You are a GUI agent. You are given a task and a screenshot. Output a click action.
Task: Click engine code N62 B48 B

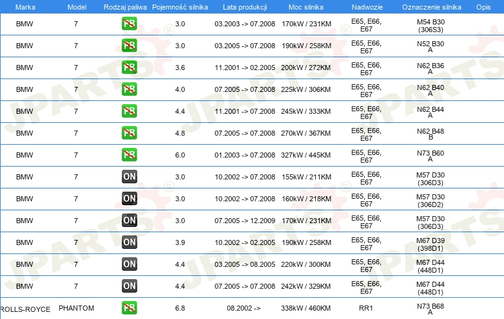(431, 134)
